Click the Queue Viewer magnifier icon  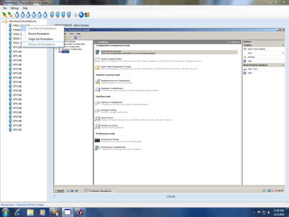(x=97, y=118)
